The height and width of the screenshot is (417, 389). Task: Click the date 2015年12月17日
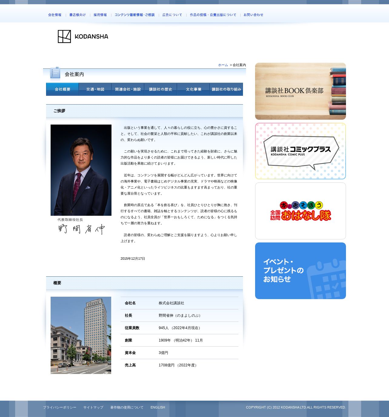pyautogui.click(x=133, y=259)
